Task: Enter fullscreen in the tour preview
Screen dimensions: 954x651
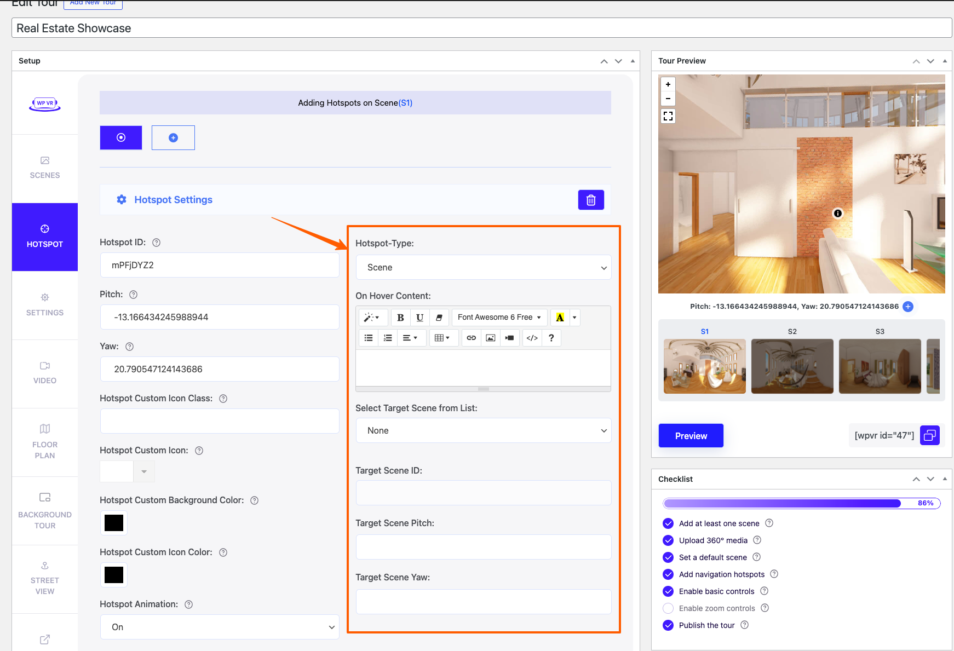Action: pyautogui.click(x=668, y=116)
